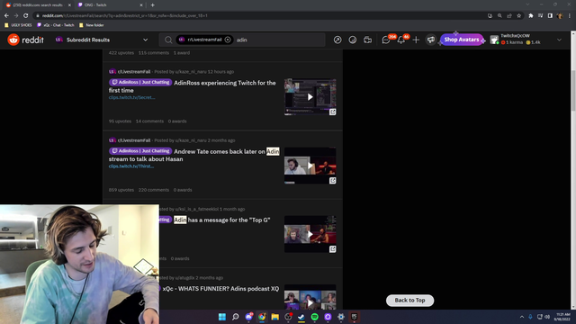Open 'xQc - WHATS FUNNIER?' post
Viewport: 576px width, 324px height.
(220, 289)
